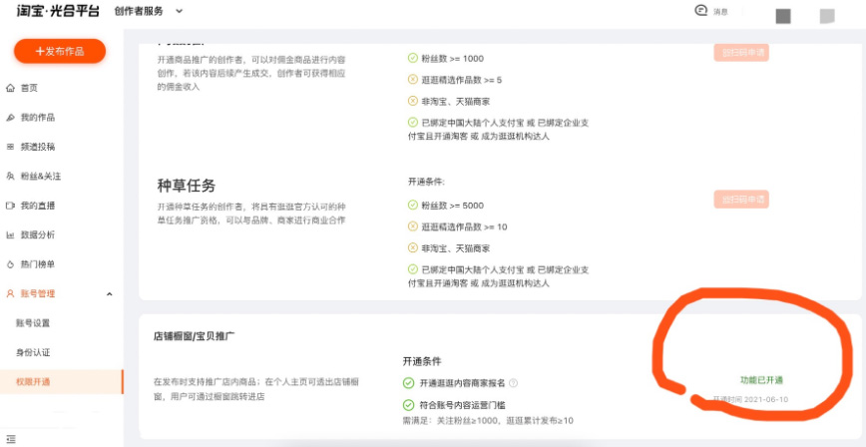866x447 pixels.
Task: Click the 逛逛精选作品数 >= 5 cross icon
Action: [x=412, y=80]
